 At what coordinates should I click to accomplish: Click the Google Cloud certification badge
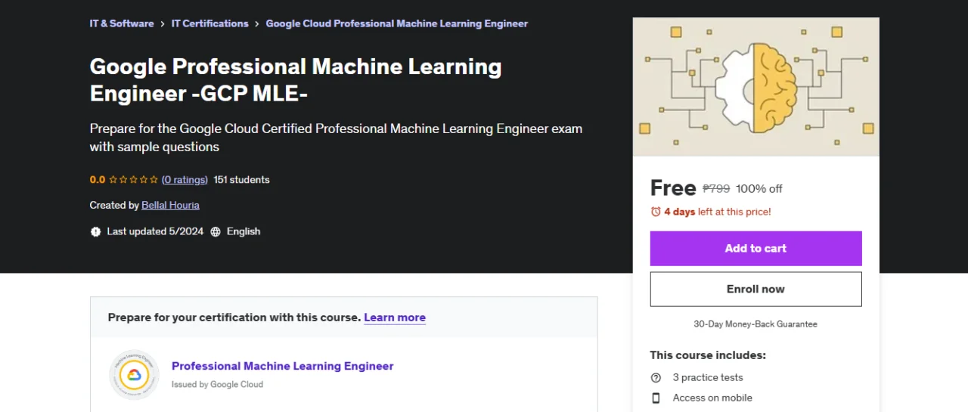(134, 374)
